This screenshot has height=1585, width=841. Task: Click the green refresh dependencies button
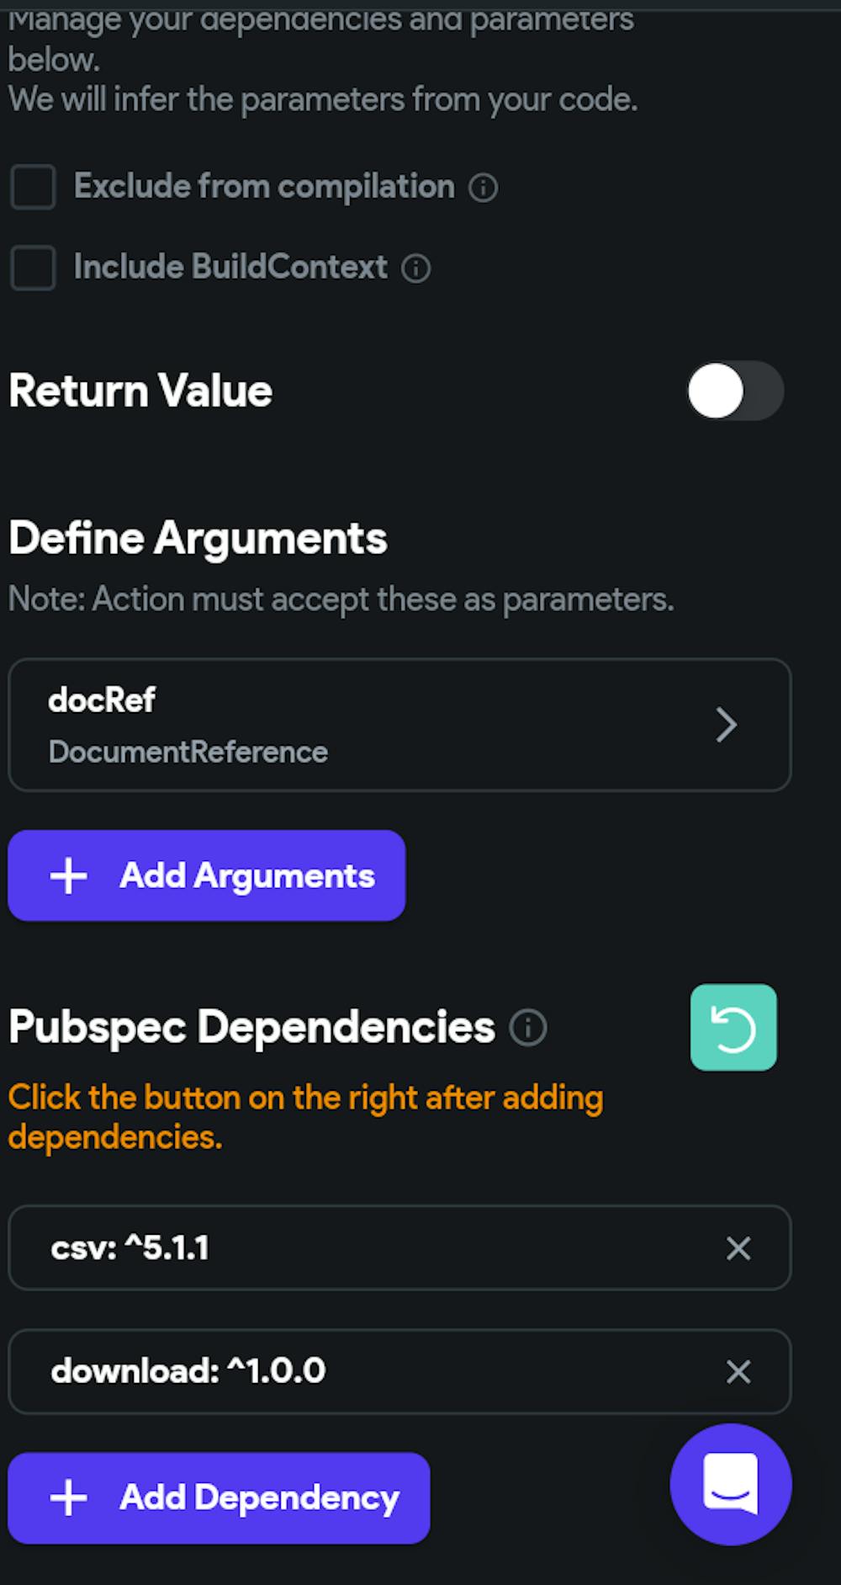733,1028
